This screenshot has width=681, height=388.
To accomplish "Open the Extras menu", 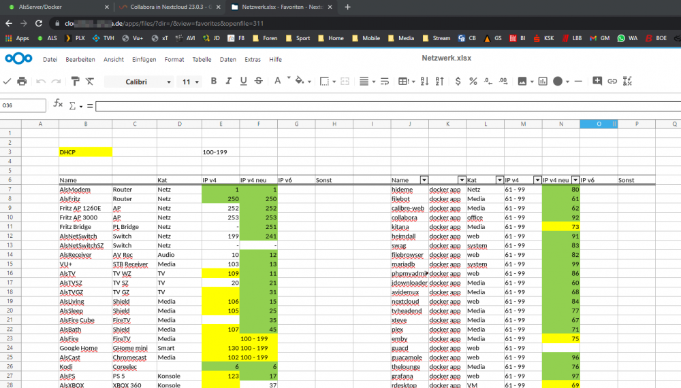I will (x=253, y=59).
